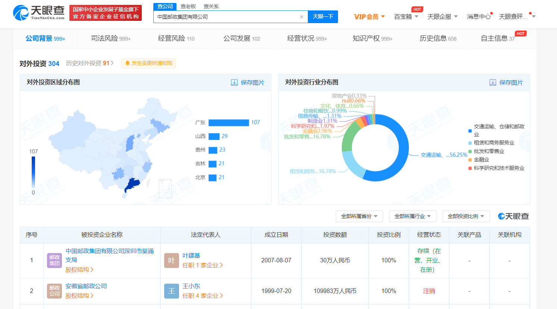Click the purple 邮政集团 company avatar
The image size is (557, 309).
click(54, 261)
